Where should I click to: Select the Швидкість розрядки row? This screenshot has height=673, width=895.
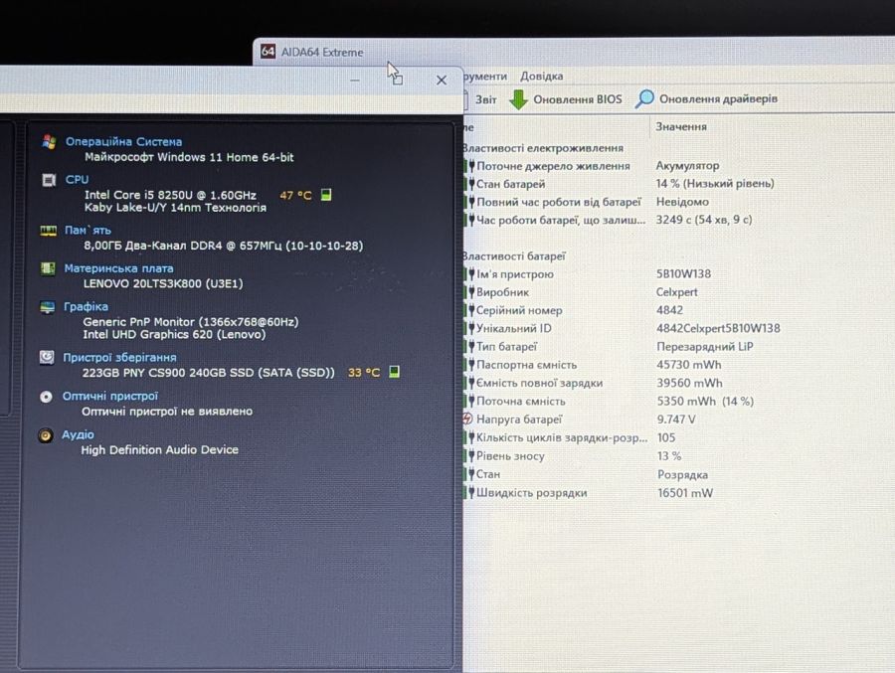pyautogui.click(x=589, y=493)
